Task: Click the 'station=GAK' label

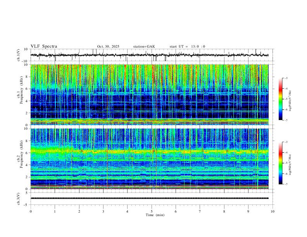Action: pos(144,46)
